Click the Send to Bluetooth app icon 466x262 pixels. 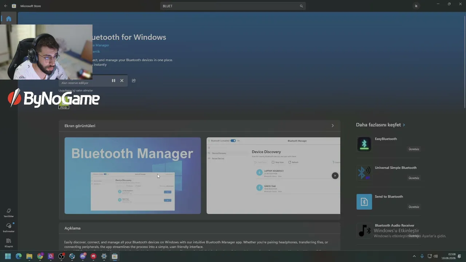click(x=364, y=202)
